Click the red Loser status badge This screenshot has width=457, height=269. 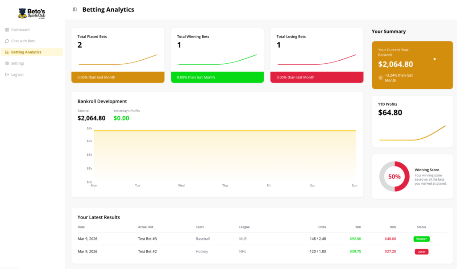tap(421, 252)
